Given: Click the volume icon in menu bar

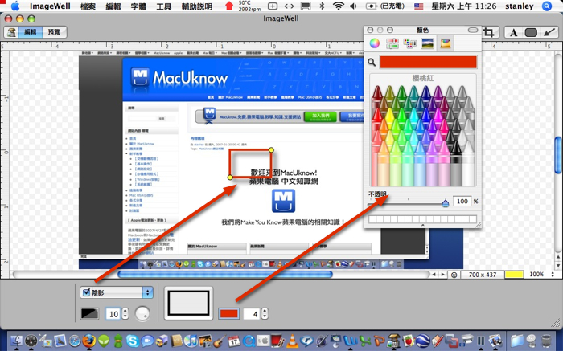Looking at the screenshot, I should (354, 6).
